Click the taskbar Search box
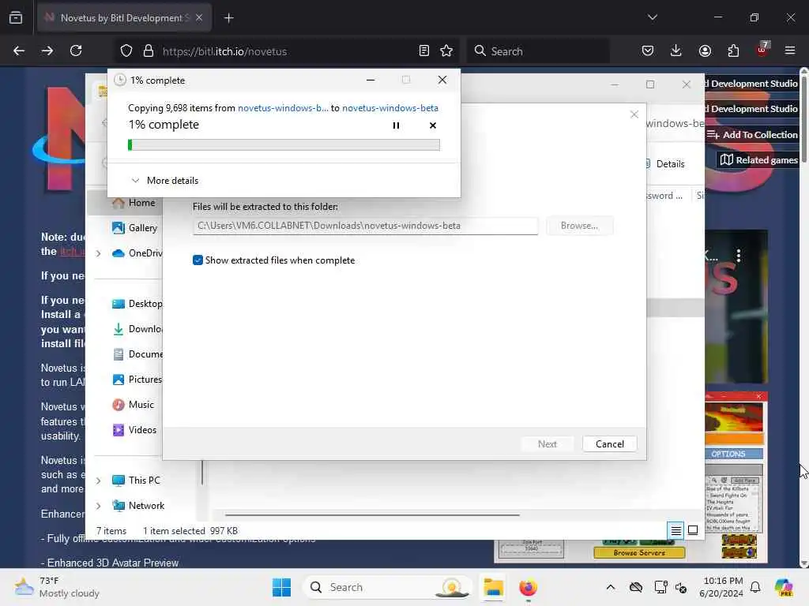The width and height of the screenshot is (809, 606). (387, 587)
